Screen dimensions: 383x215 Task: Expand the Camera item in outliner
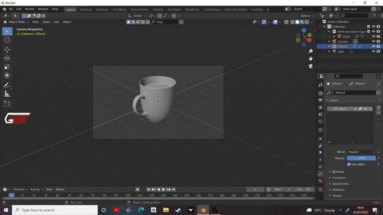329,41
